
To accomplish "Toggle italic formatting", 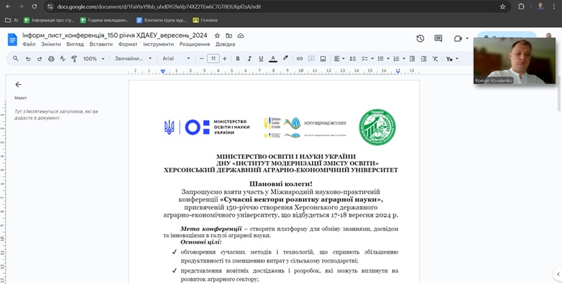I will (x=249, y=59).
